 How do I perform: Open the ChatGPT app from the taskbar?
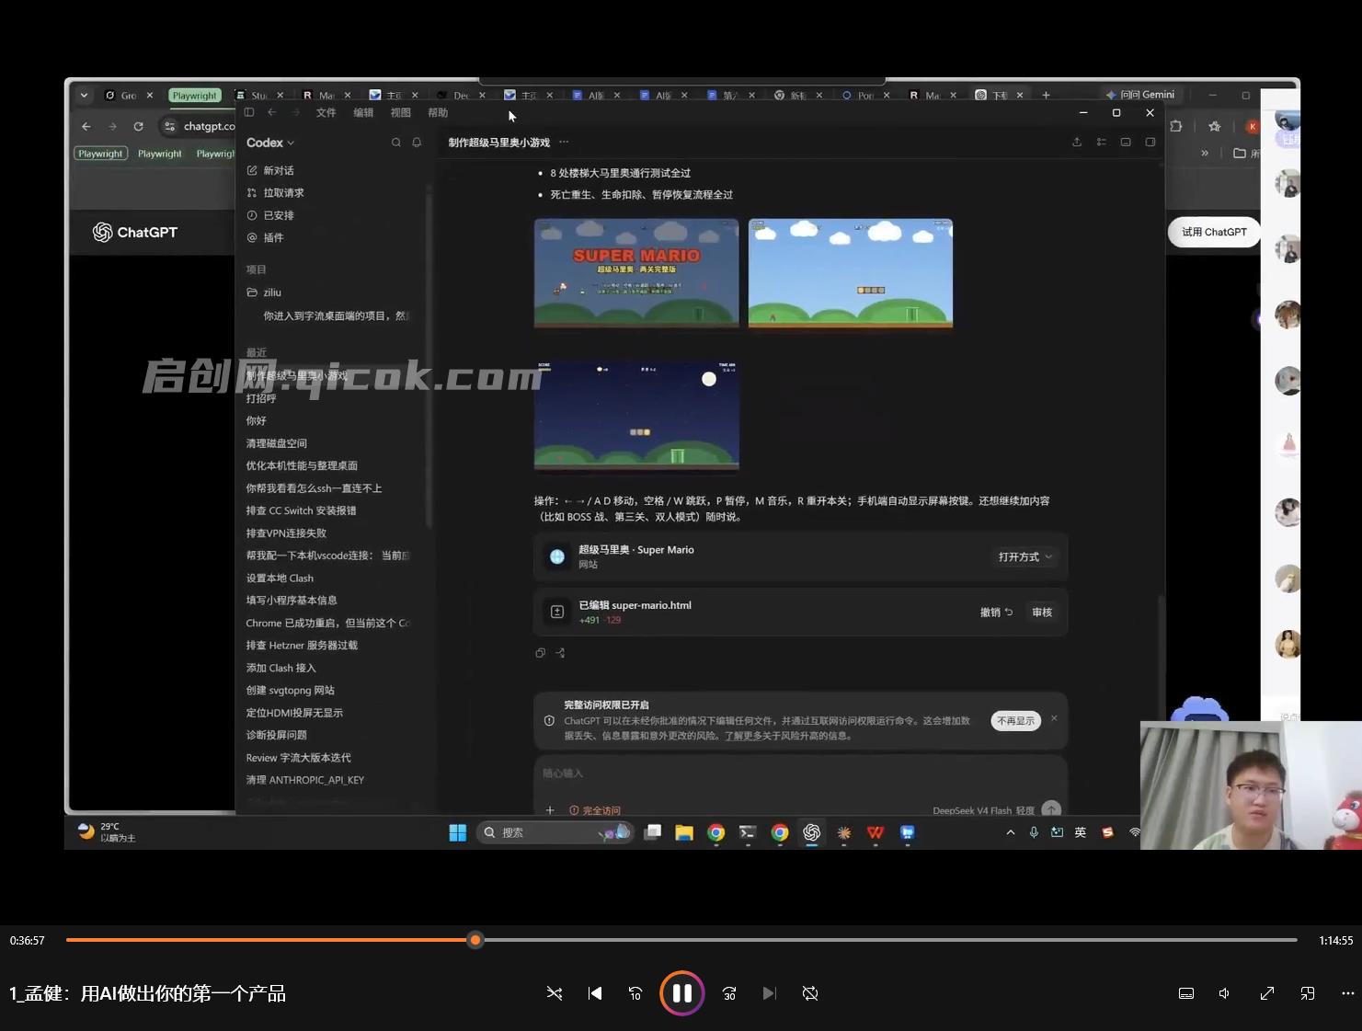(811, 833)
